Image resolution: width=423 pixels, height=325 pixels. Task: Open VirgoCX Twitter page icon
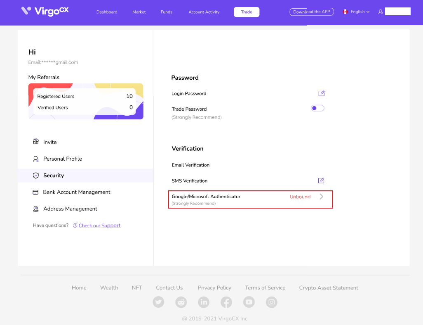[x=158, y=302]
